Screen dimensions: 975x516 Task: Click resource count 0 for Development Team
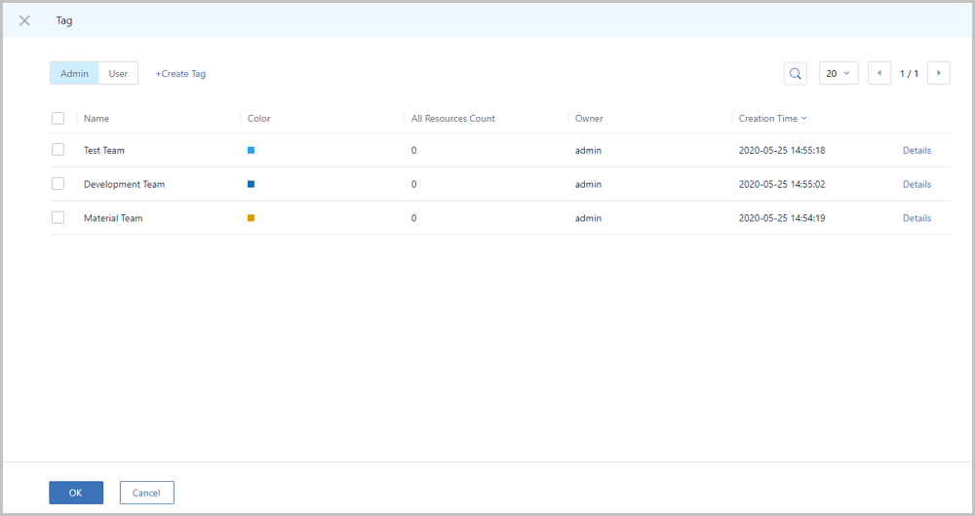(413, 184)
